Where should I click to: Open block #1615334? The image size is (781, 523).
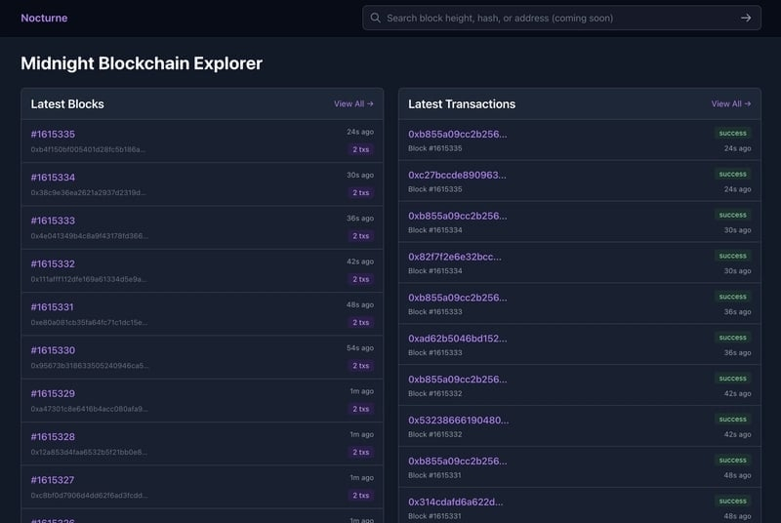click(x=53, y=178)
